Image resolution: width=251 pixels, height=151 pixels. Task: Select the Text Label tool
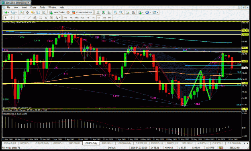(51, 18)
